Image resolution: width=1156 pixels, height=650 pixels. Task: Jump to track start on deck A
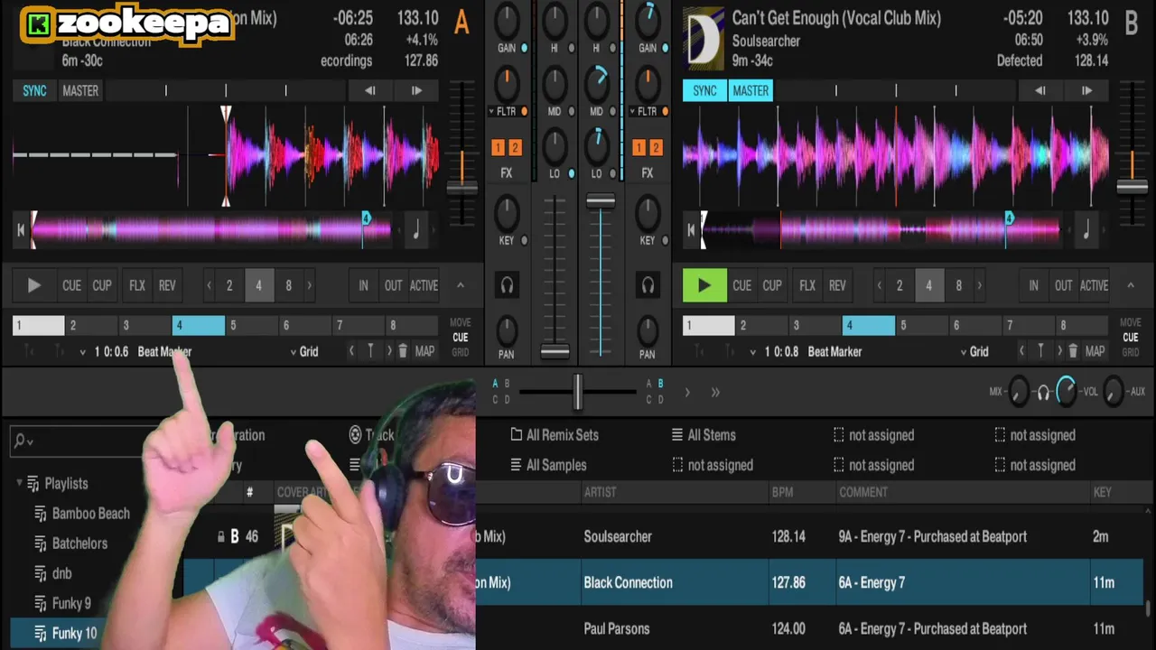coord(20,230)
